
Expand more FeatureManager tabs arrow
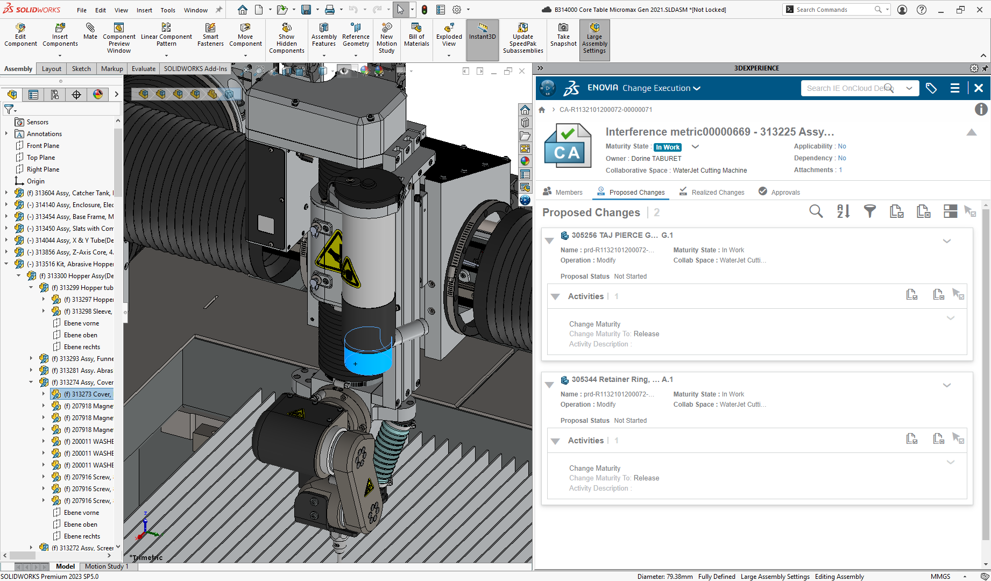(116, 95)
